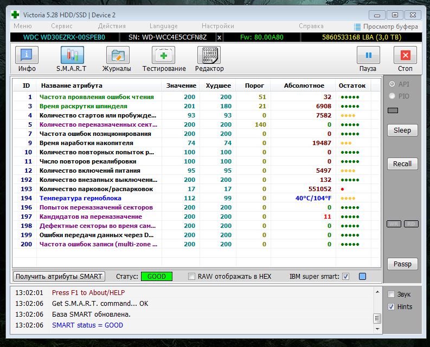Open the Журналы logs icon

[118, 55]
